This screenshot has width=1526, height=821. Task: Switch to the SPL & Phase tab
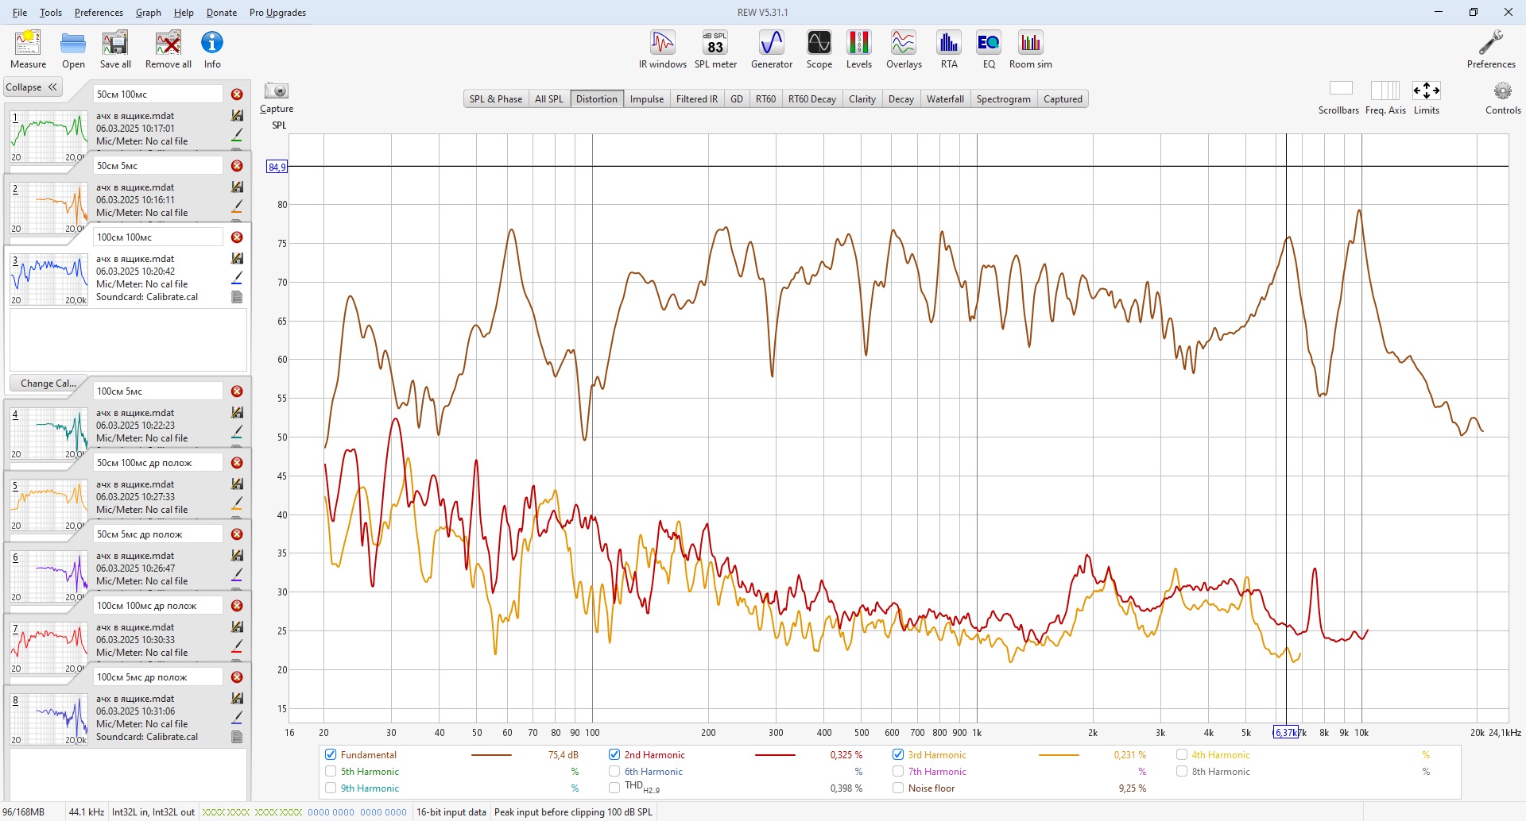(x=496, y=99)
